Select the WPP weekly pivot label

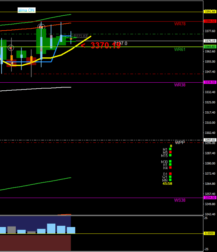180,142
